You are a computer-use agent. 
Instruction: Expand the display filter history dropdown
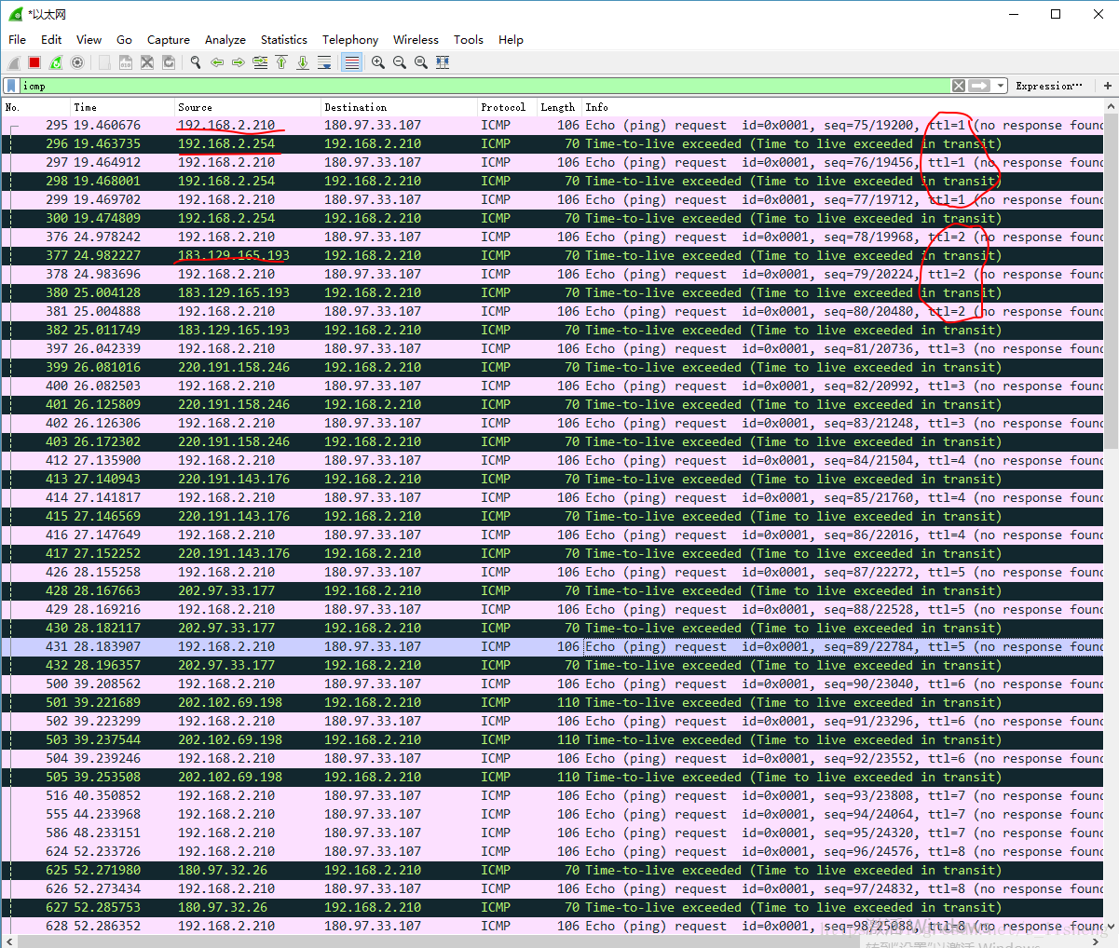click(1001, 86)
